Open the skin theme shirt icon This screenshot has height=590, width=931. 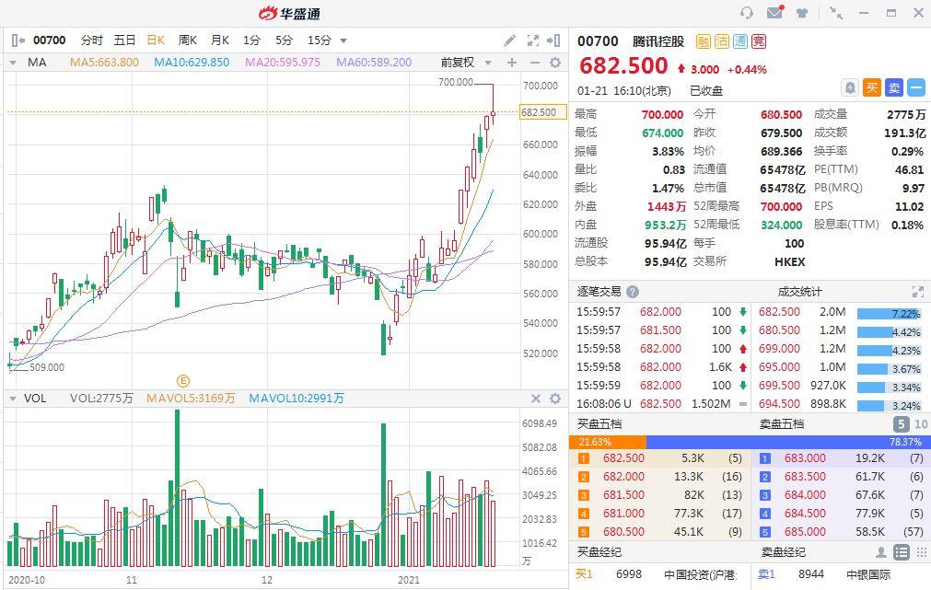click(x=802, y=13)
